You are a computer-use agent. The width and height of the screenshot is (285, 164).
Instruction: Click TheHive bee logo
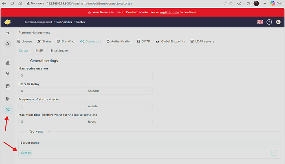click(8, 22)
